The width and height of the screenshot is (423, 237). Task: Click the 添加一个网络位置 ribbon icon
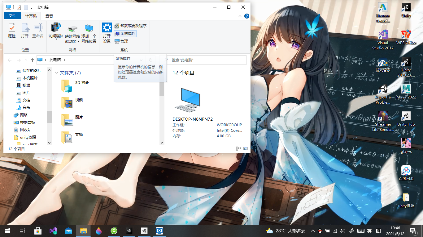coord(89,28)
